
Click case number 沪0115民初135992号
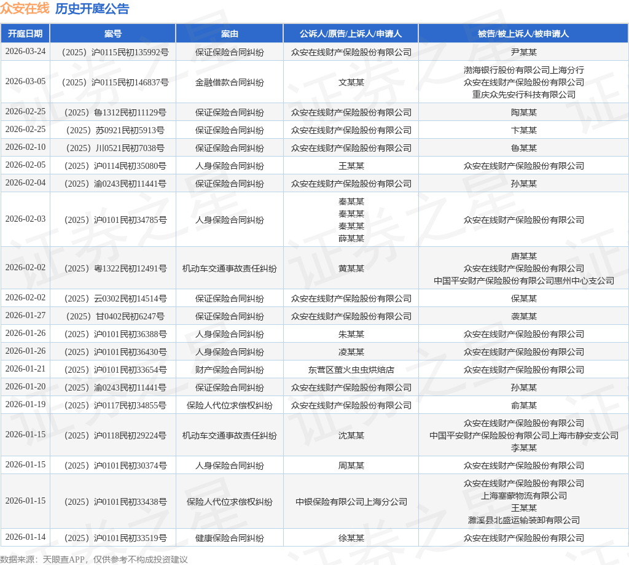115,53
